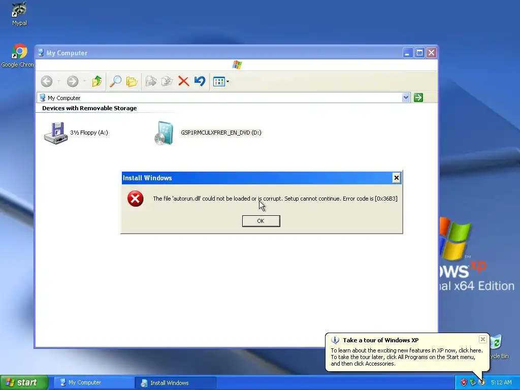
Task: Click the Forward arrow in My Computer
Action: pos(73,81)
